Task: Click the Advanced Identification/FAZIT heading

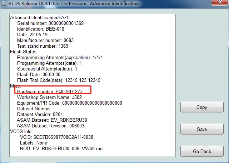Action: [40, 17]
